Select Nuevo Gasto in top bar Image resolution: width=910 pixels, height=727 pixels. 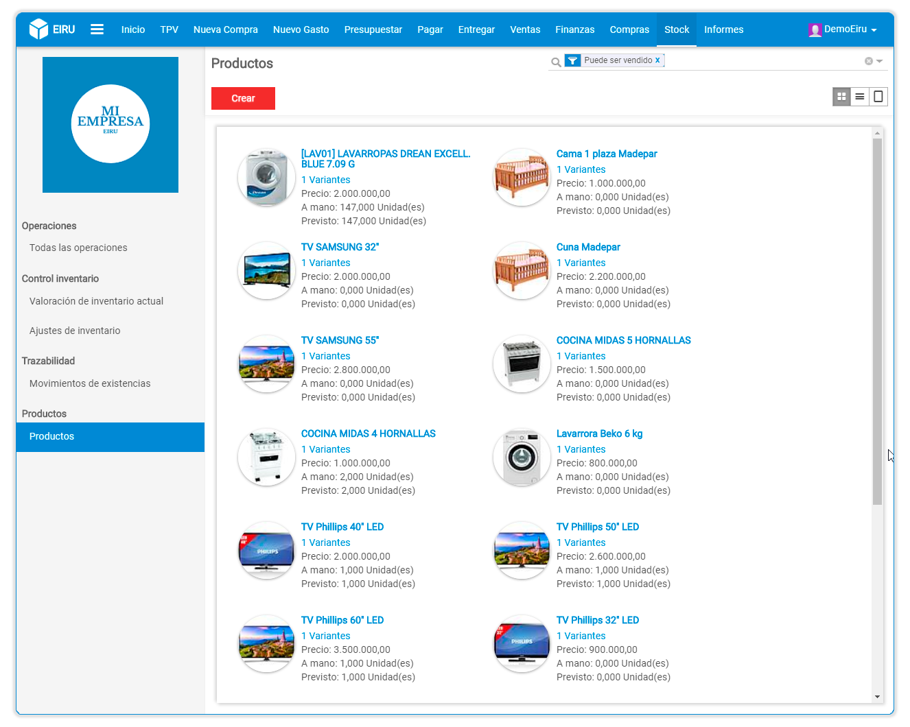(301, 29)
